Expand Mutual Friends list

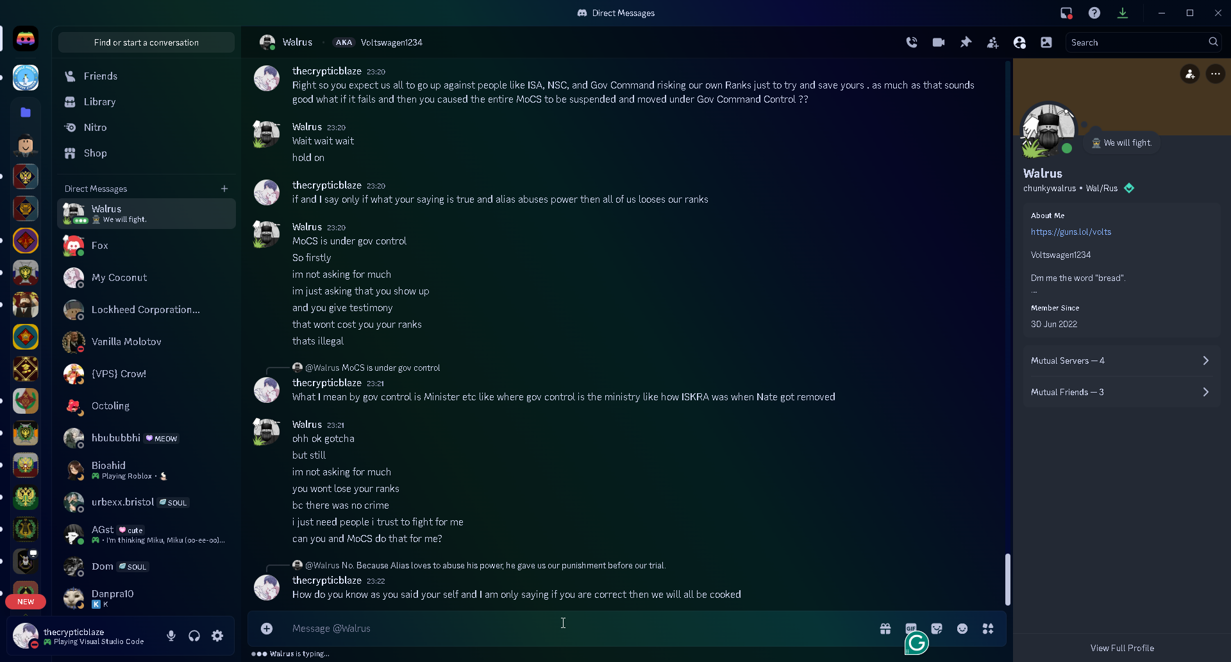coord(1121,392)
